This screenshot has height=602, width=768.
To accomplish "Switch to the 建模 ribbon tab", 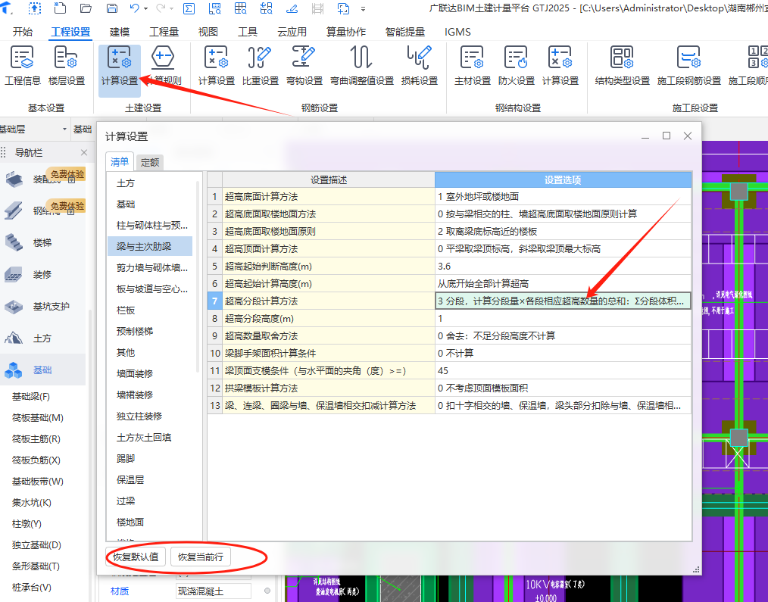I will pos(120,32).
